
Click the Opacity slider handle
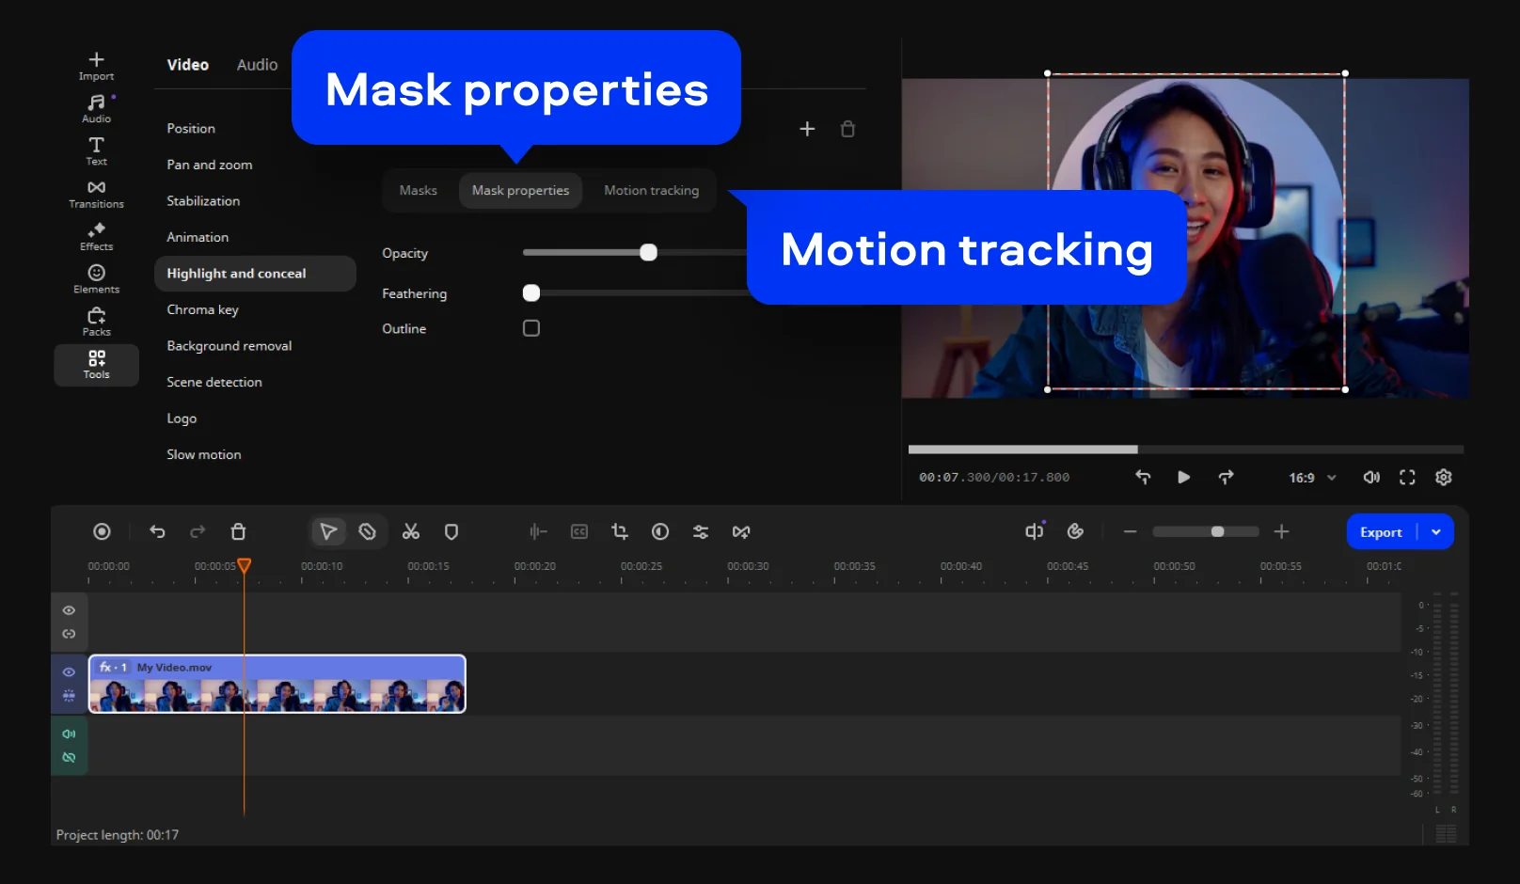point(648,253)
